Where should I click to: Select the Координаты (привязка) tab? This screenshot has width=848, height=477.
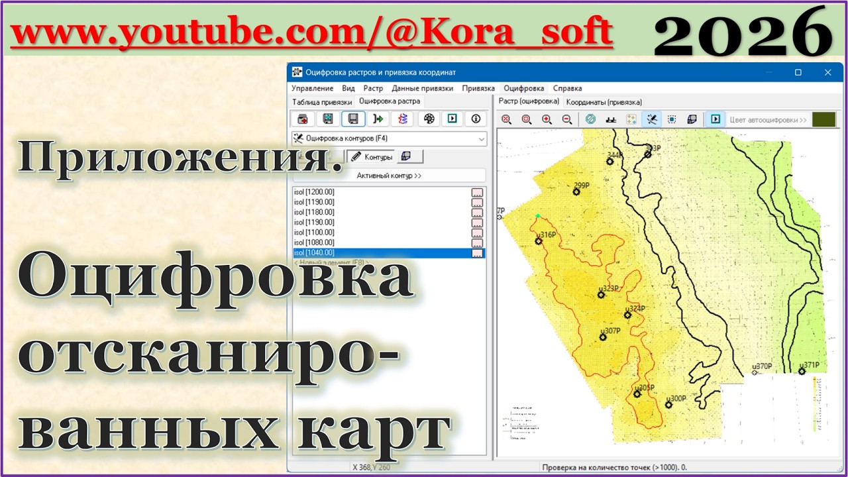[604, 102]
